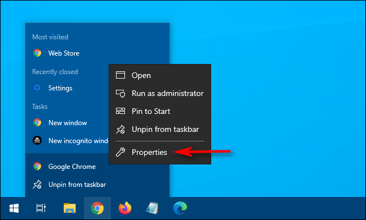Open Properties from the context menu

(160, 152)
